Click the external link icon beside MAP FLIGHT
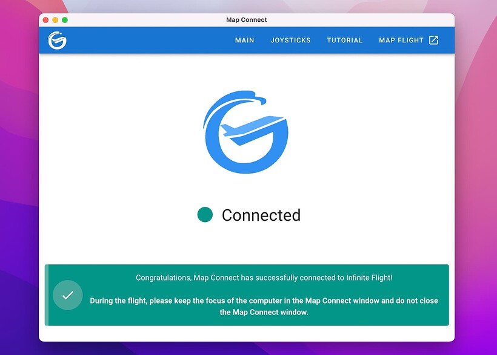The height and width of the screenshot is (355, 497). point(433,40)
